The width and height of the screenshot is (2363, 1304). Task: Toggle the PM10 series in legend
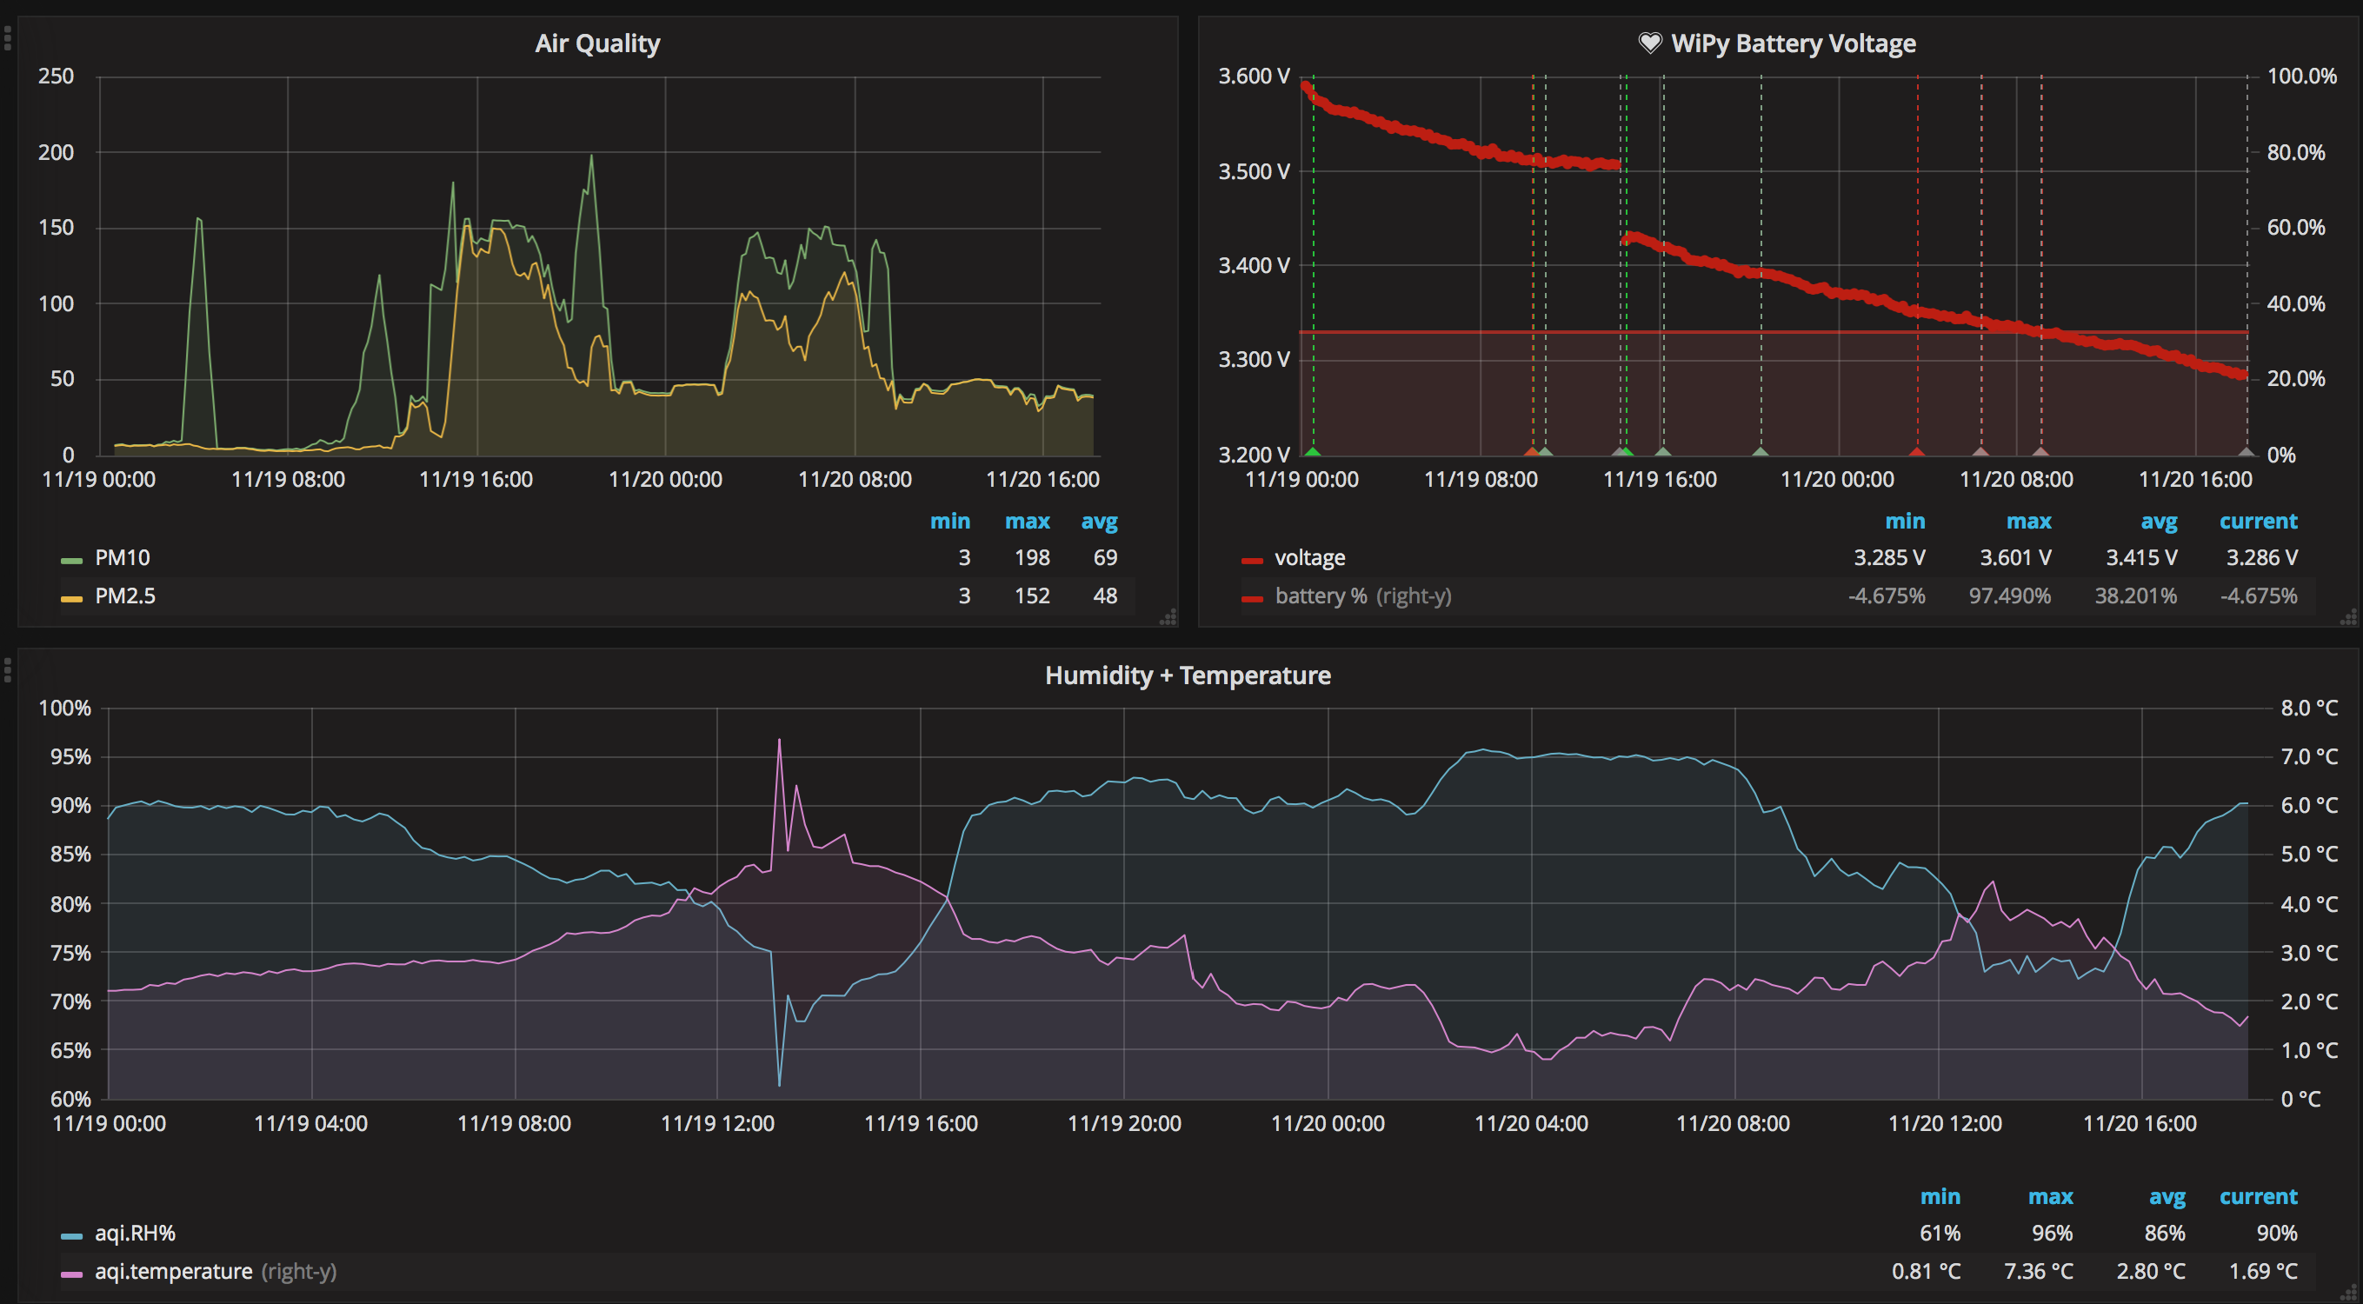122,557
